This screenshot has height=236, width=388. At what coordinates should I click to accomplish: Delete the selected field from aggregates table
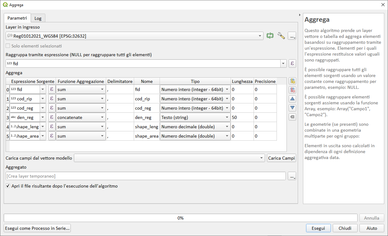[x=292, y=90]
